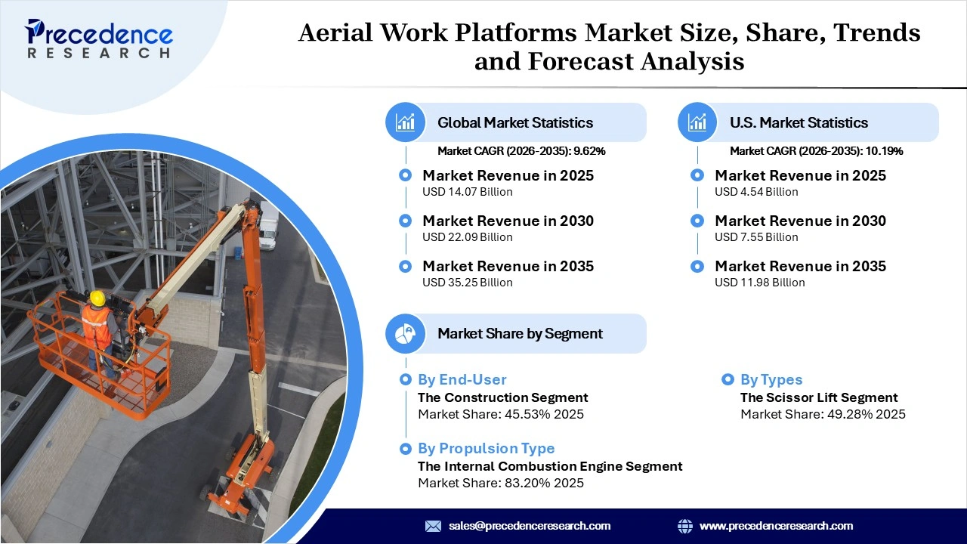Viewport: 967px width, 544px height.
Task: Toggle the marker next to Global Market Revenue in 2030
Action: pos(405,221)
